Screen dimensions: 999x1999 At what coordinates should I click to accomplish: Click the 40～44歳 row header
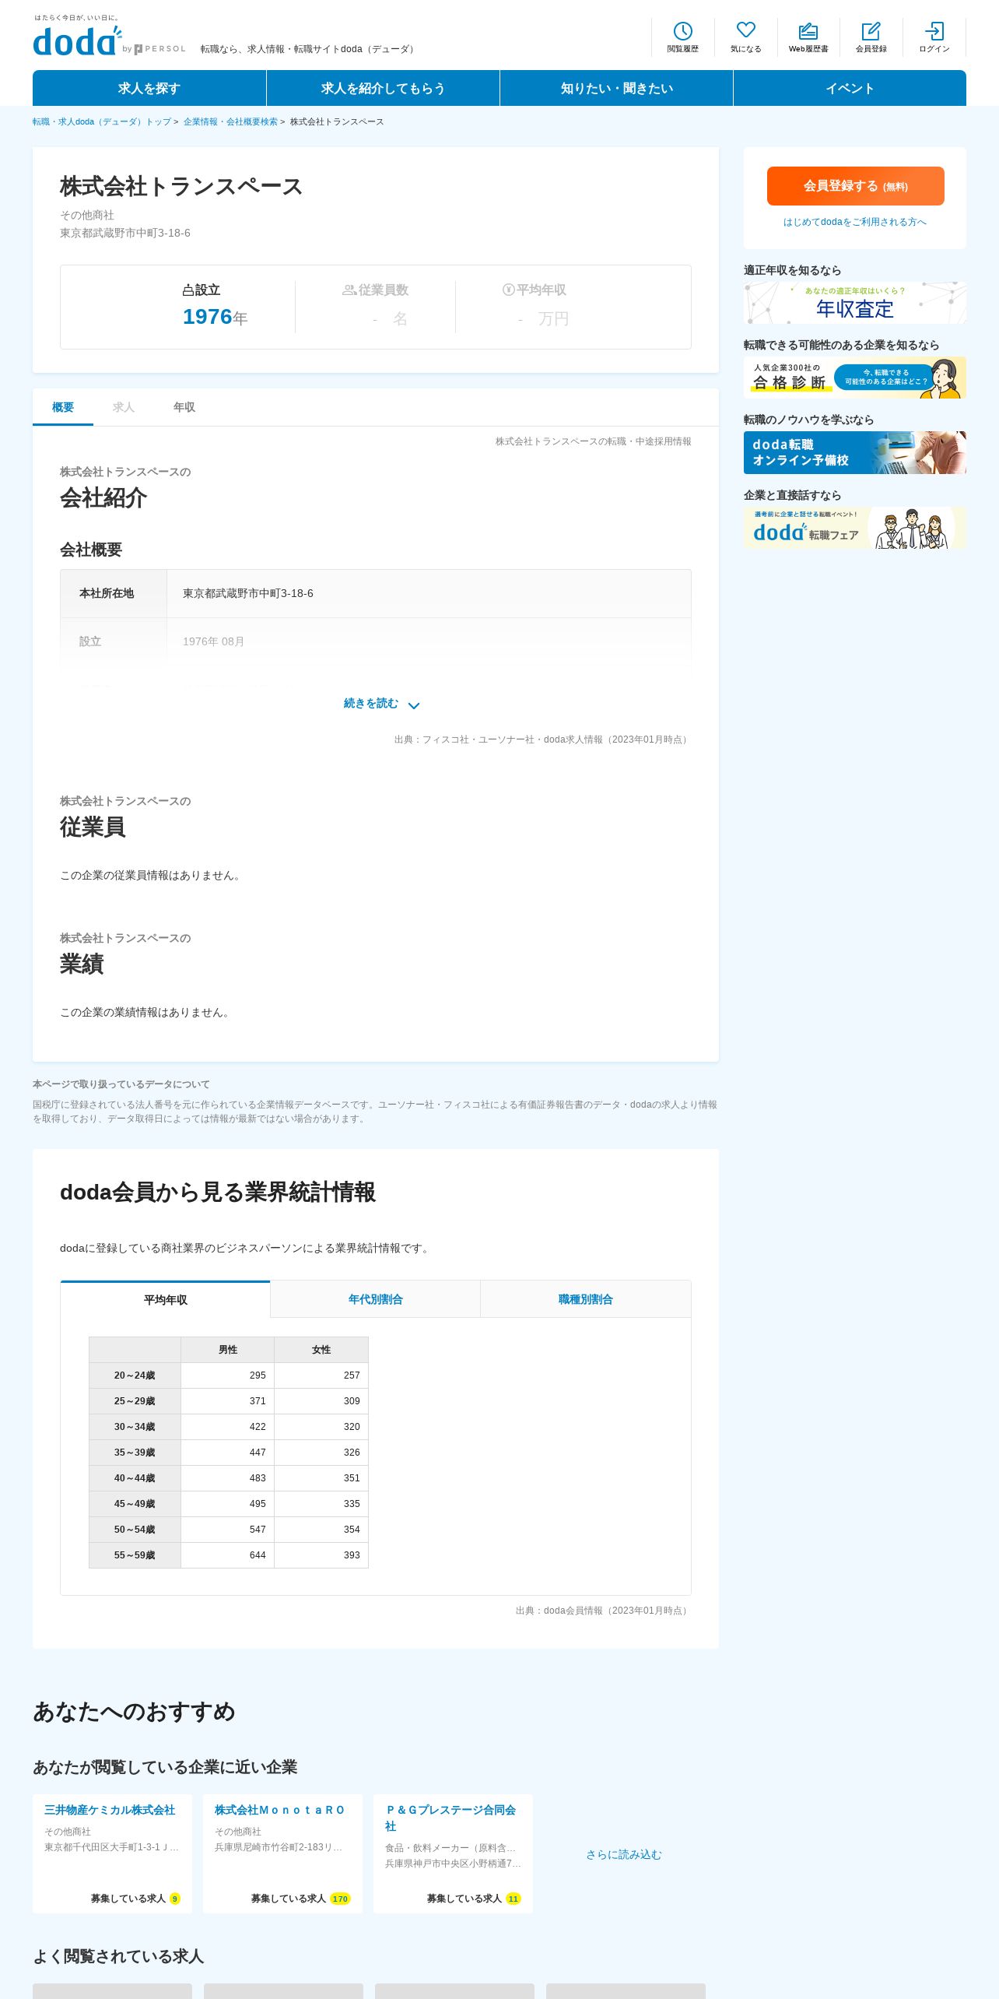[135, 1478]
